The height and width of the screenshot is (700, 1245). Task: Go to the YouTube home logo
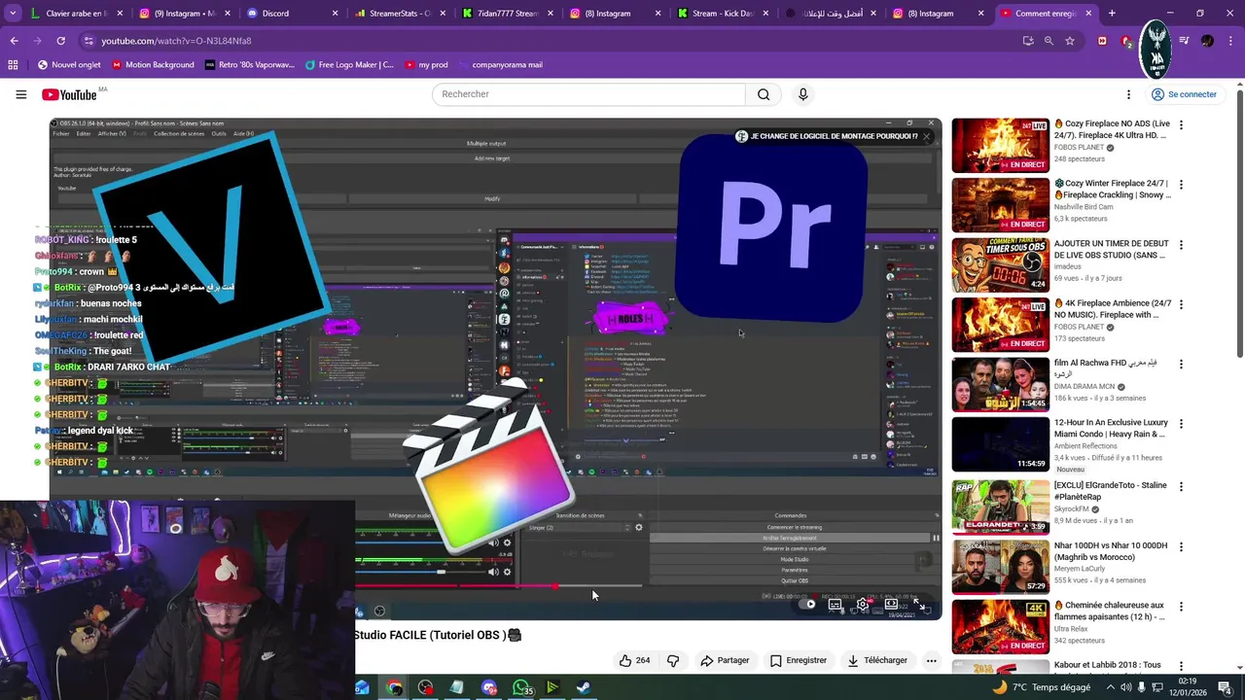[x=69, y=94]
